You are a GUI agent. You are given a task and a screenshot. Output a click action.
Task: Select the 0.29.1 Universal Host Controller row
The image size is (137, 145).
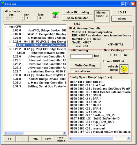[39, 60]
